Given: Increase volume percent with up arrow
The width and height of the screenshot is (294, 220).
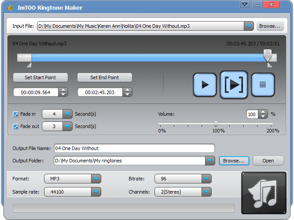Looking at the screenshot, I should click(263, 112).
